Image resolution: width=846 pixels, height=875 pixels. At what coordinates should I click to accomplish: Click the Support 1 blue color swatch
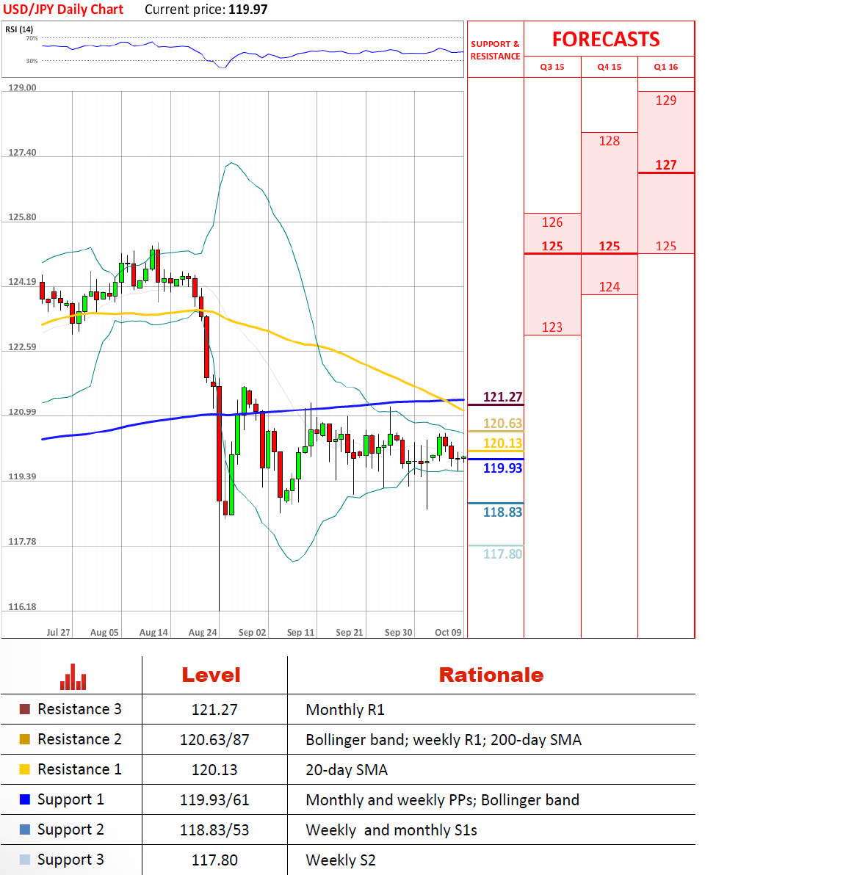pos(24,799)
